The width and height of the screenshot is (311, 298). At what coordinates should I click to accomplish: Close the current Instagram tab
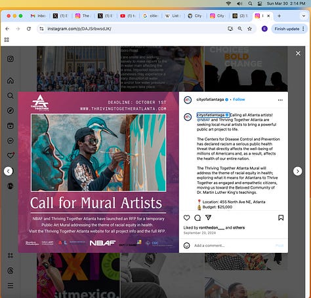click(x=268, y=16)
